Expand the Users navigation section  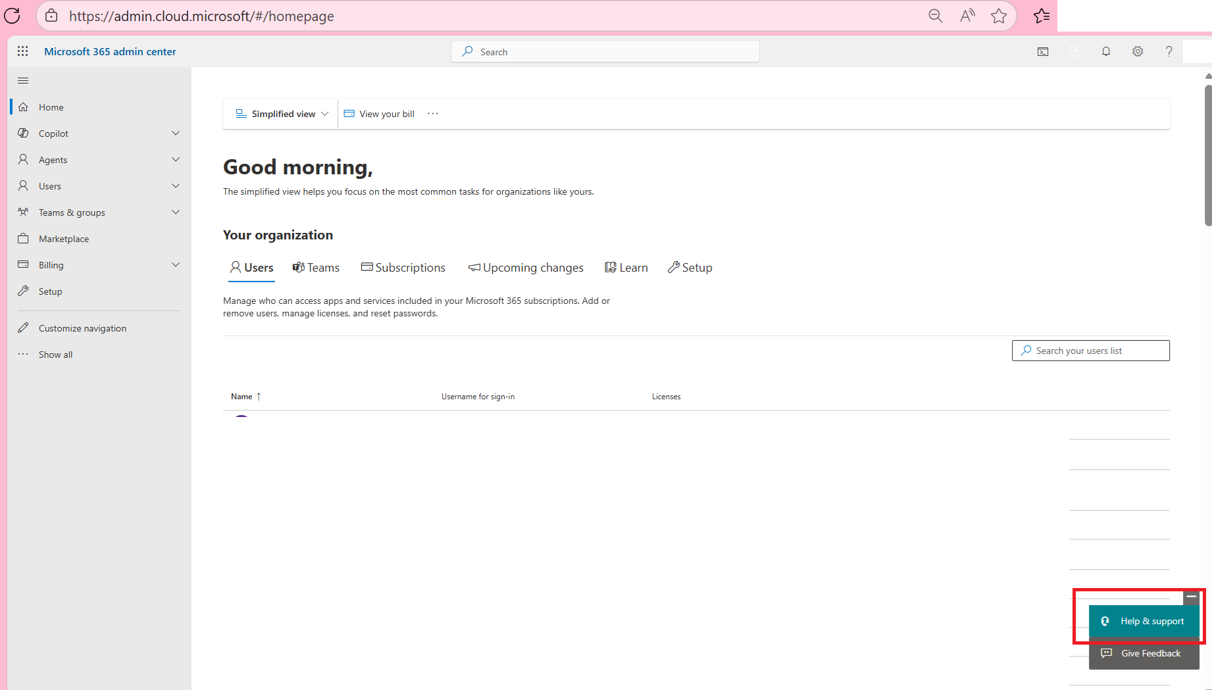click(x=176, y=185)
